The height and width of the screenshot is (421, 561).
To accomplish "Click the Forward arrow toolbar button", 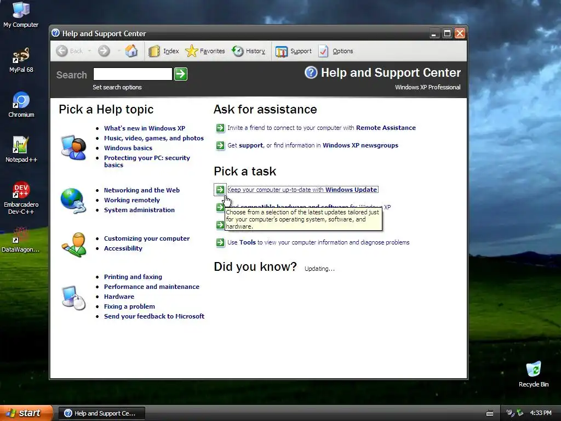I will [104, 51].
